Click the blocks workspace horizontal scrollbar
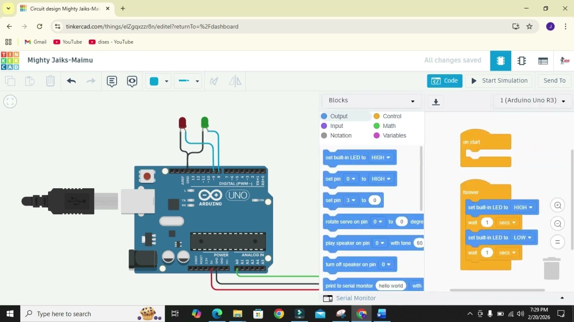 click(497, 290)
